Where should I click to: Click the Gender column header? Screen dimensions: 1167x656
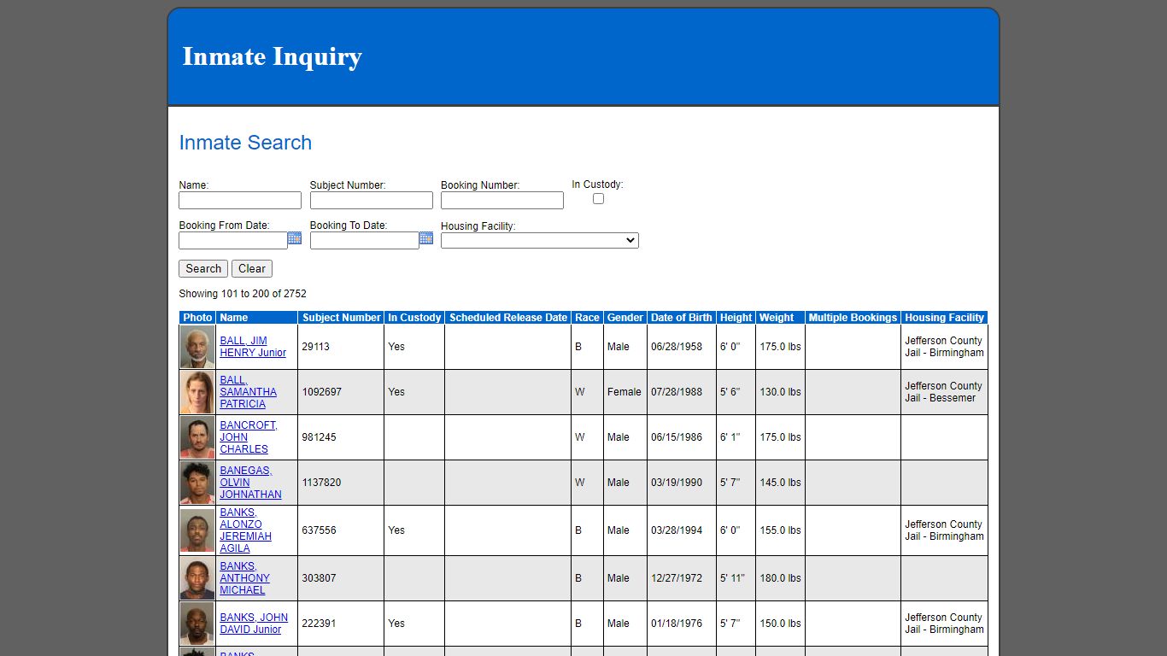click(625, 318)
